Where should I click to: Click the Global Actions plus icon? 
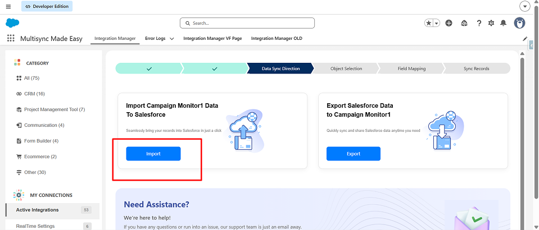pyautogui.click(x=449, y=23)
